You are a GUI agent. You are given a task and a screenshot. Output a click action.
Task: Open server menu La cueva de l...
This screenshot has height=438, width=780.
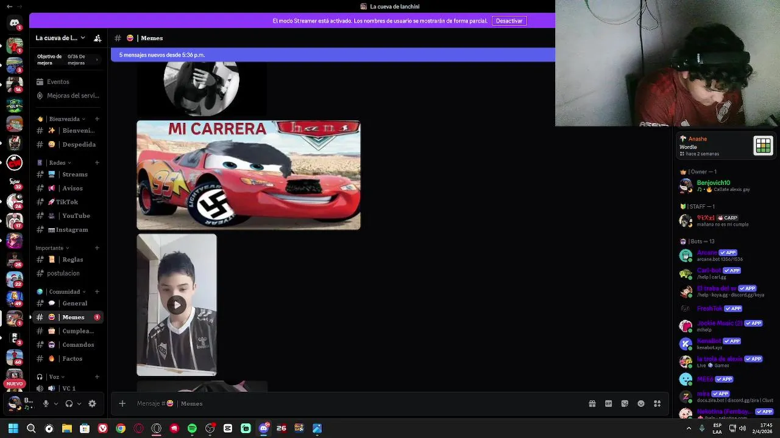point(60,38)
